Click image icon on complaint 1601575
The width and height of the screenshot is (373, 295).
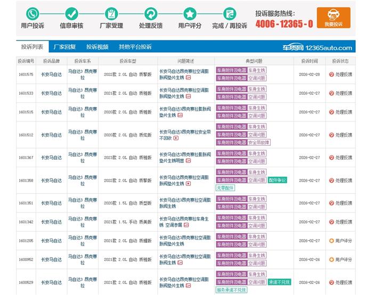[x=188, y=77]
